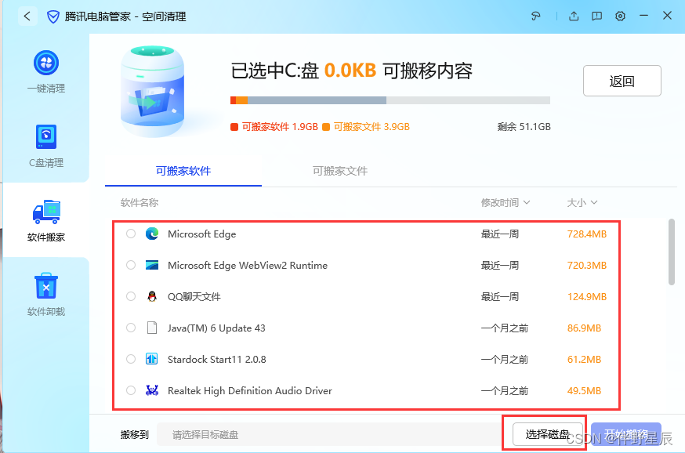
Task: Click 可搬家文件 3.9GB legend text
Action: coord(371,127)
